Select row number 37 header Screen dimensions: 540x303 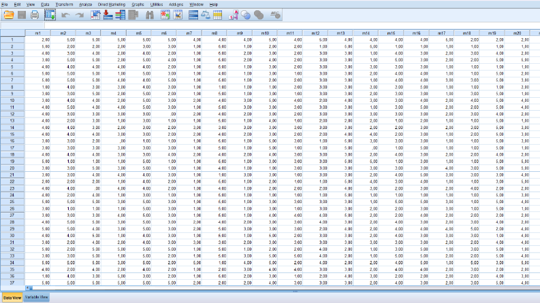[x=12, y=283]
